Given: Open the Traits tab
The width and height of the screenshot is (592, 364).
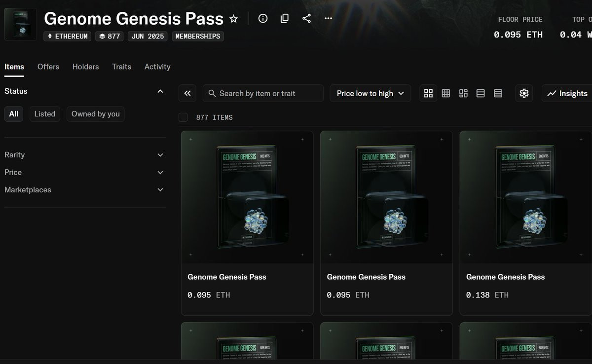Looking at the screenshot, I should [x=121, y=67].
